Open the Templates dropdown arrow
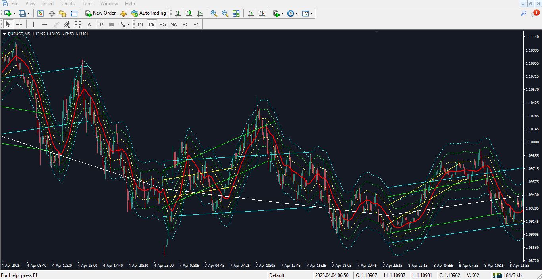Screen dimensions: 542x279 (311, 13)
